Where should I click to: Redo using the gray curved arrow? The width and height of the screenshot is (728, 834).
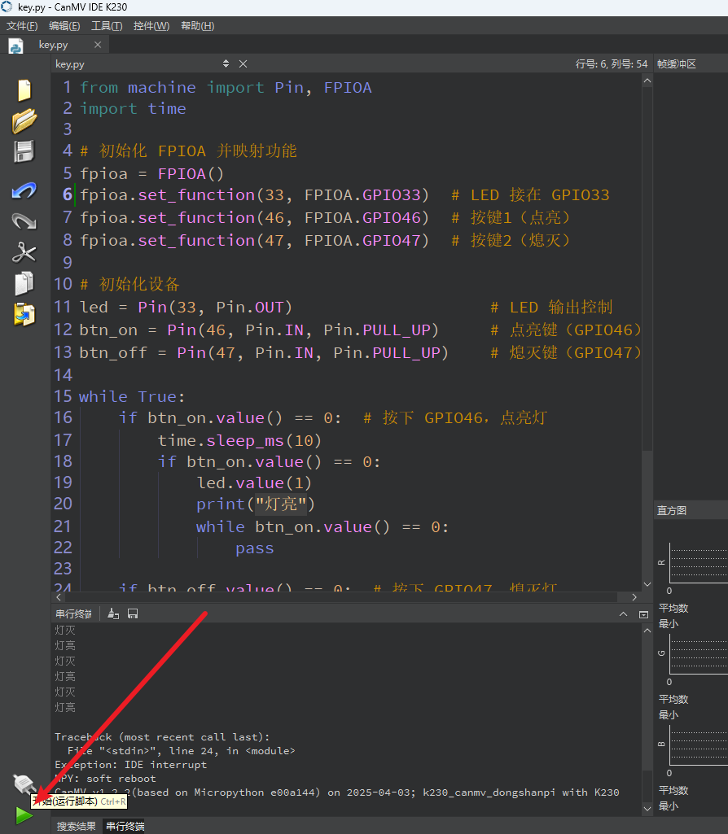click(x=24, y=221)
